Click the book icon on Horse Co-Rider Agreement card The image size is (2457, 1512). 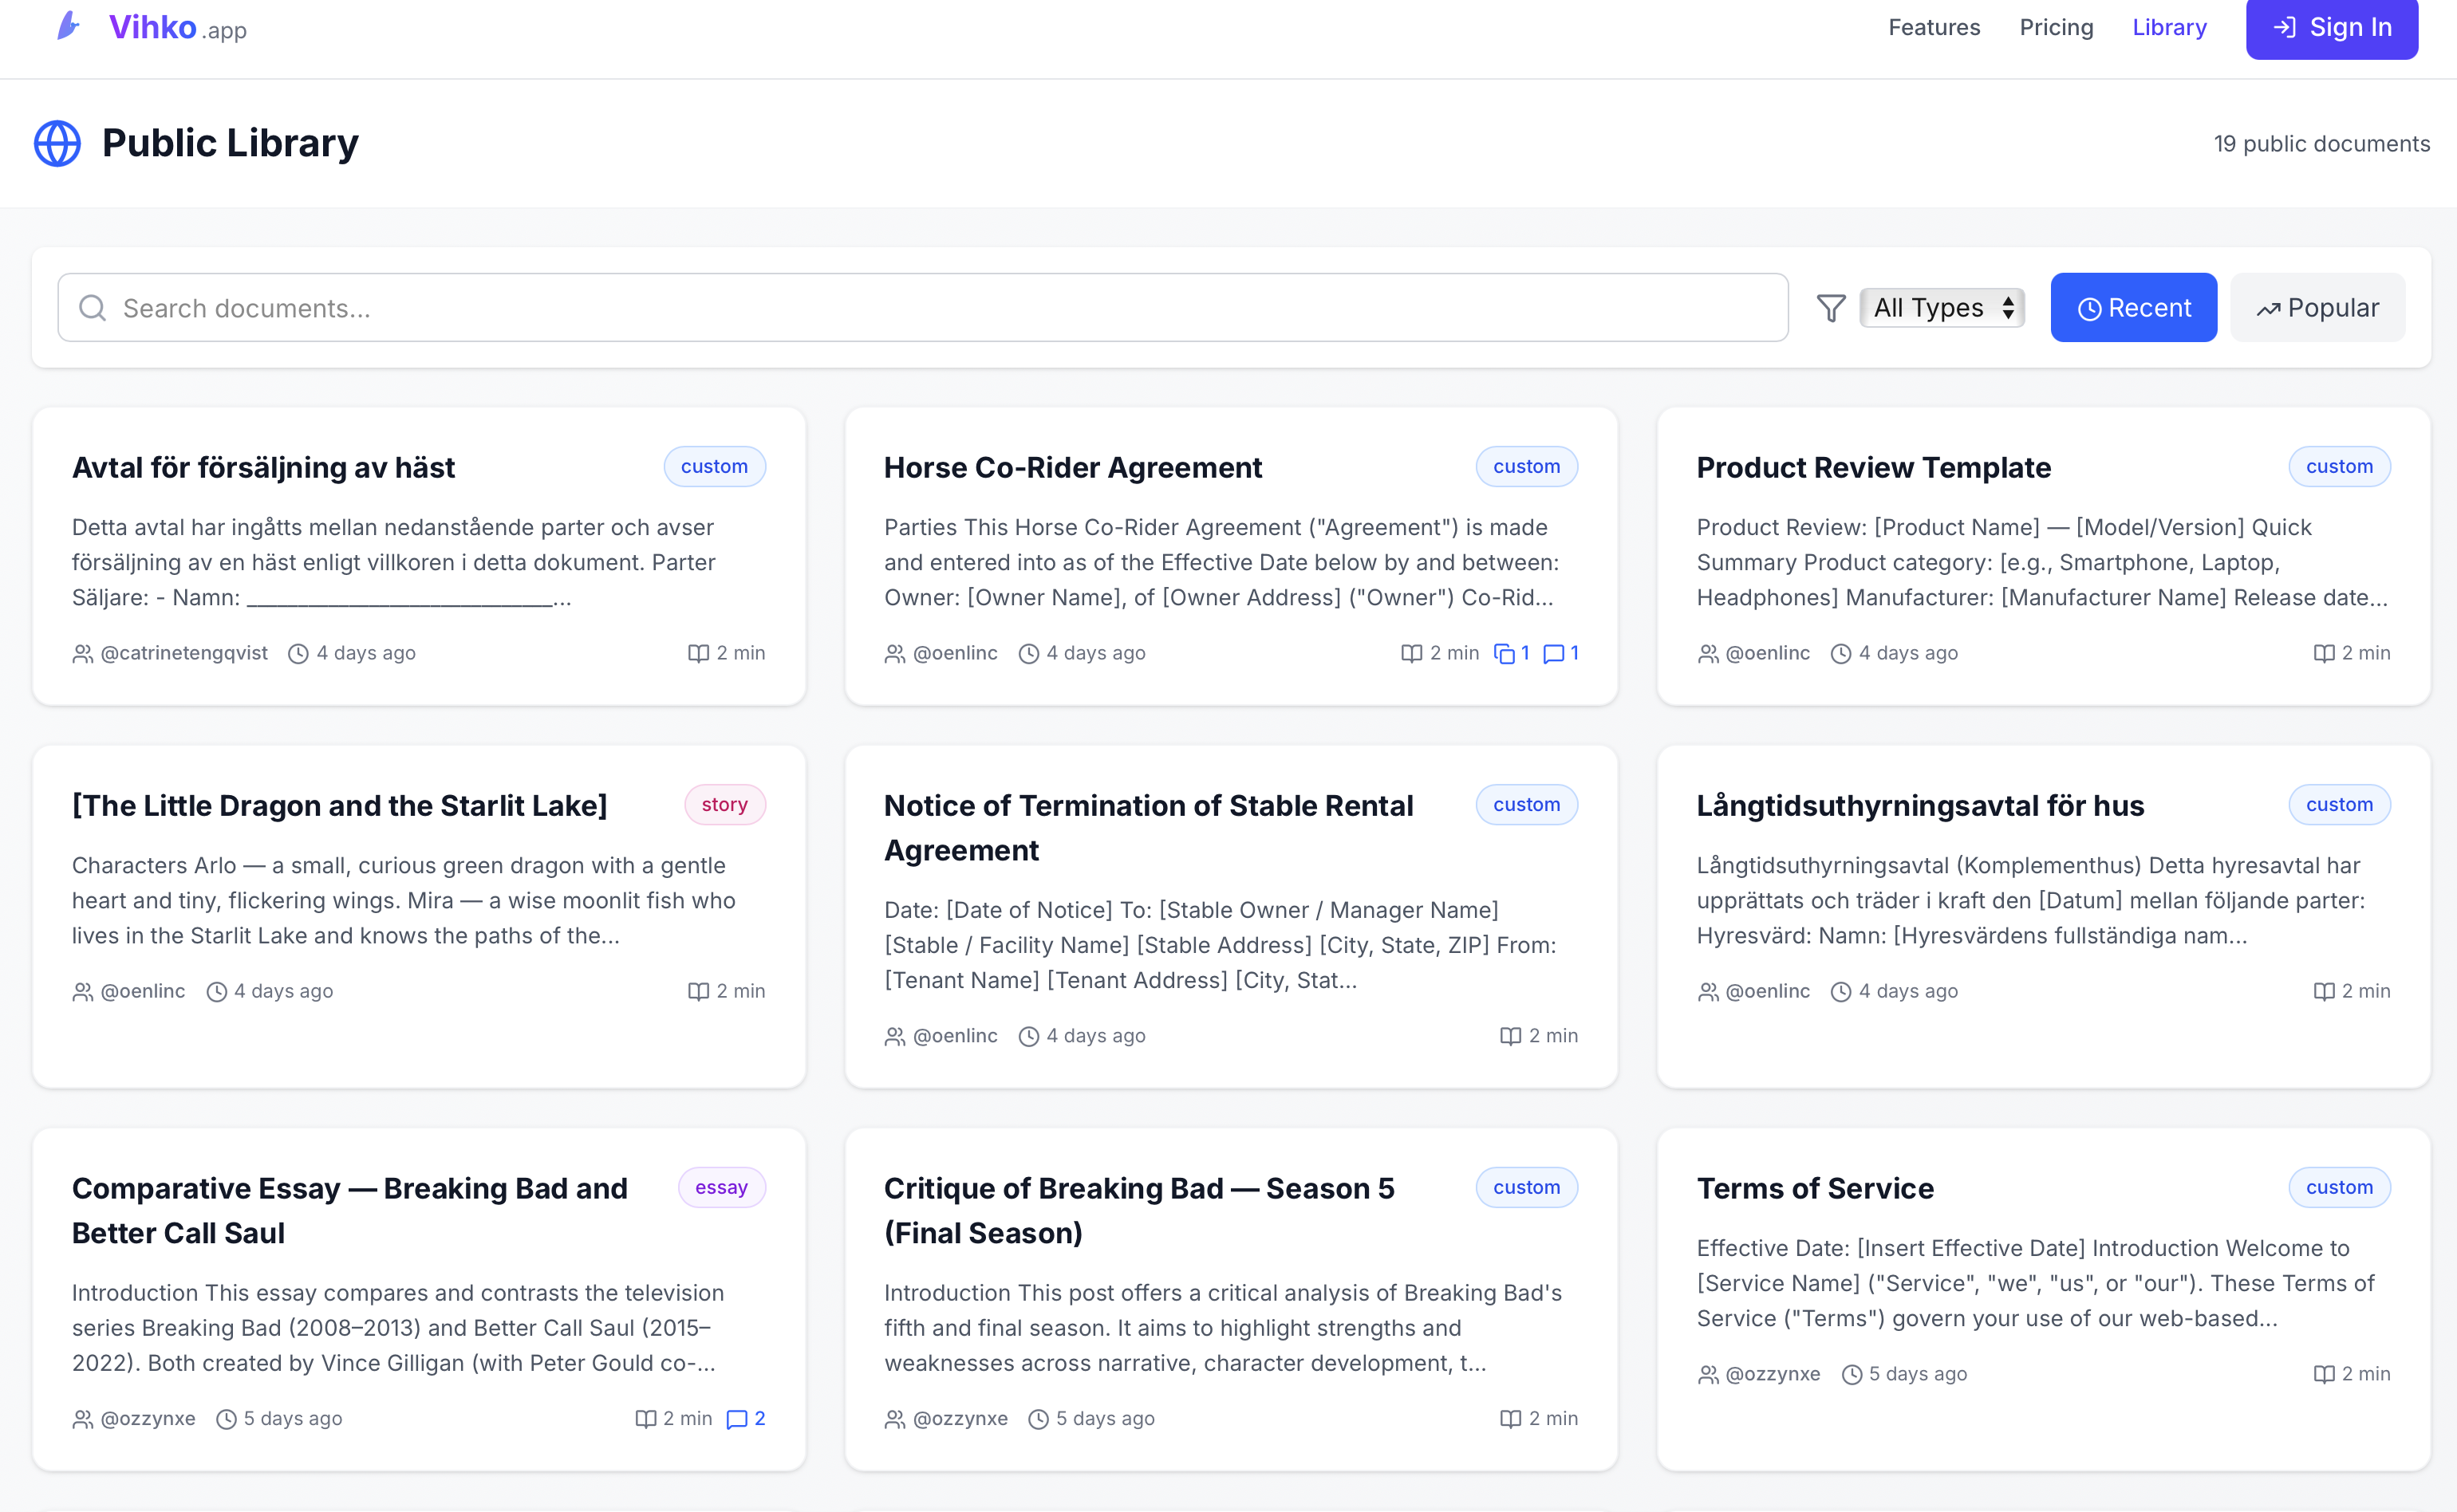1411,654
